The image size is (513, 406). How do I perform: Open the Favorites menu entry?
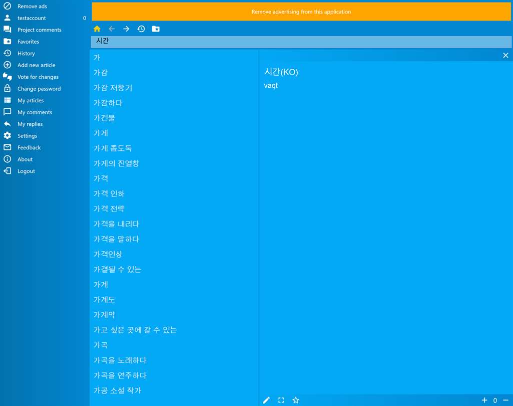point(45,41)
